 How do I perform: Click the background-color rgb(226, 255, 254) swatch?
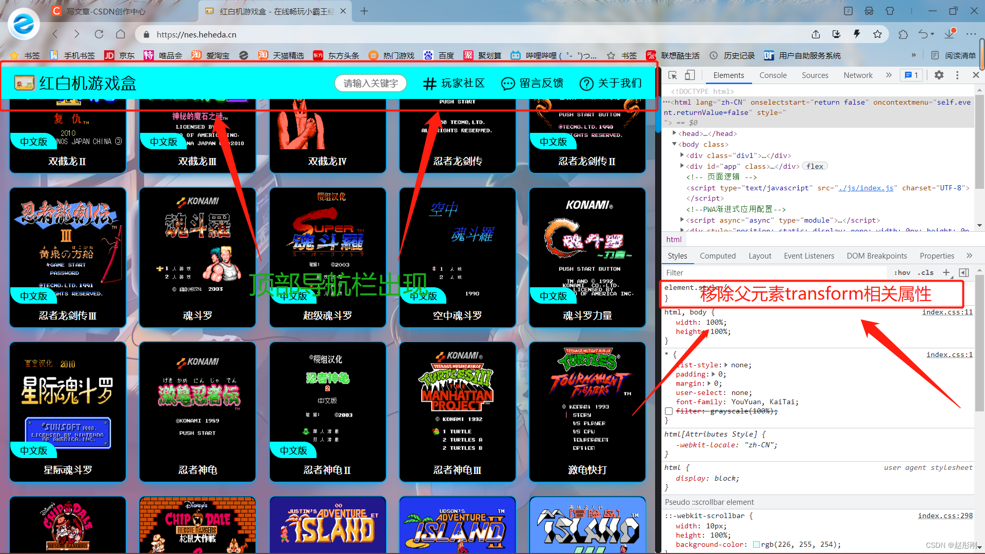click(x=756, y=545)
